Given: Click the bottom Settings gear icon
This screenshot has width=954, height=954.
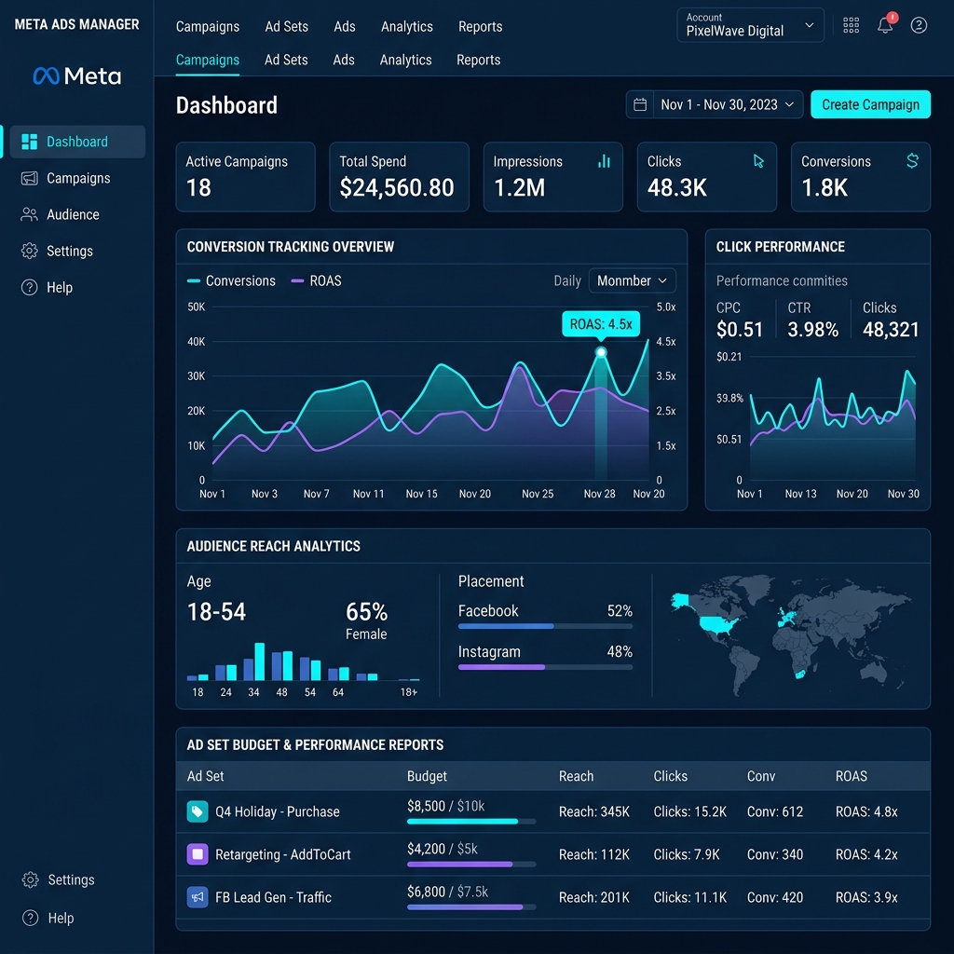Looking at the screenshot, I should click(x=30, y=879).
